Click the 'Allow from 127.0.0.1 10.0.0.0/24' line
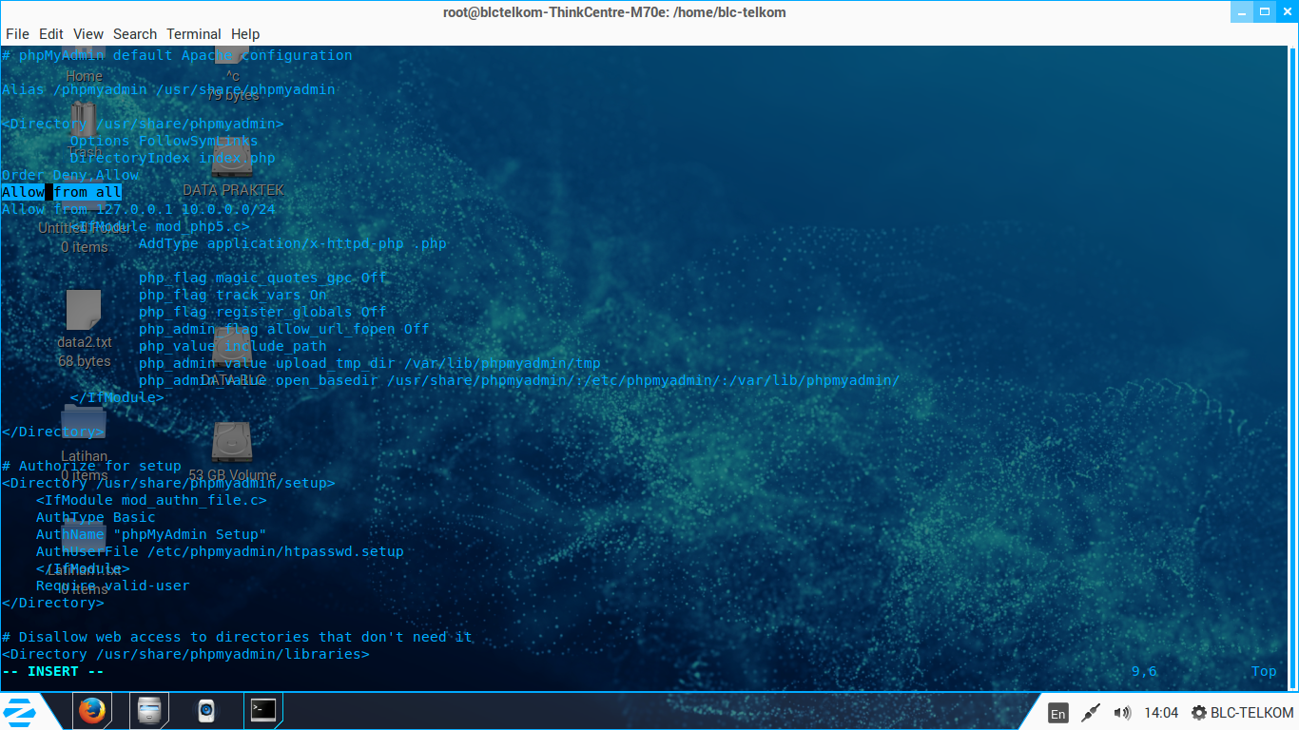 click(x=139, y=209)
